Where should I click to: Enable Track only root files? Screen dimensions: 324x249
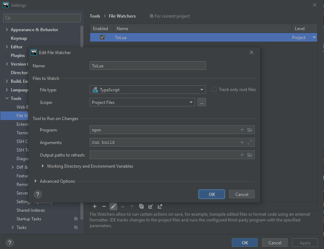click(x=214, y=90)
